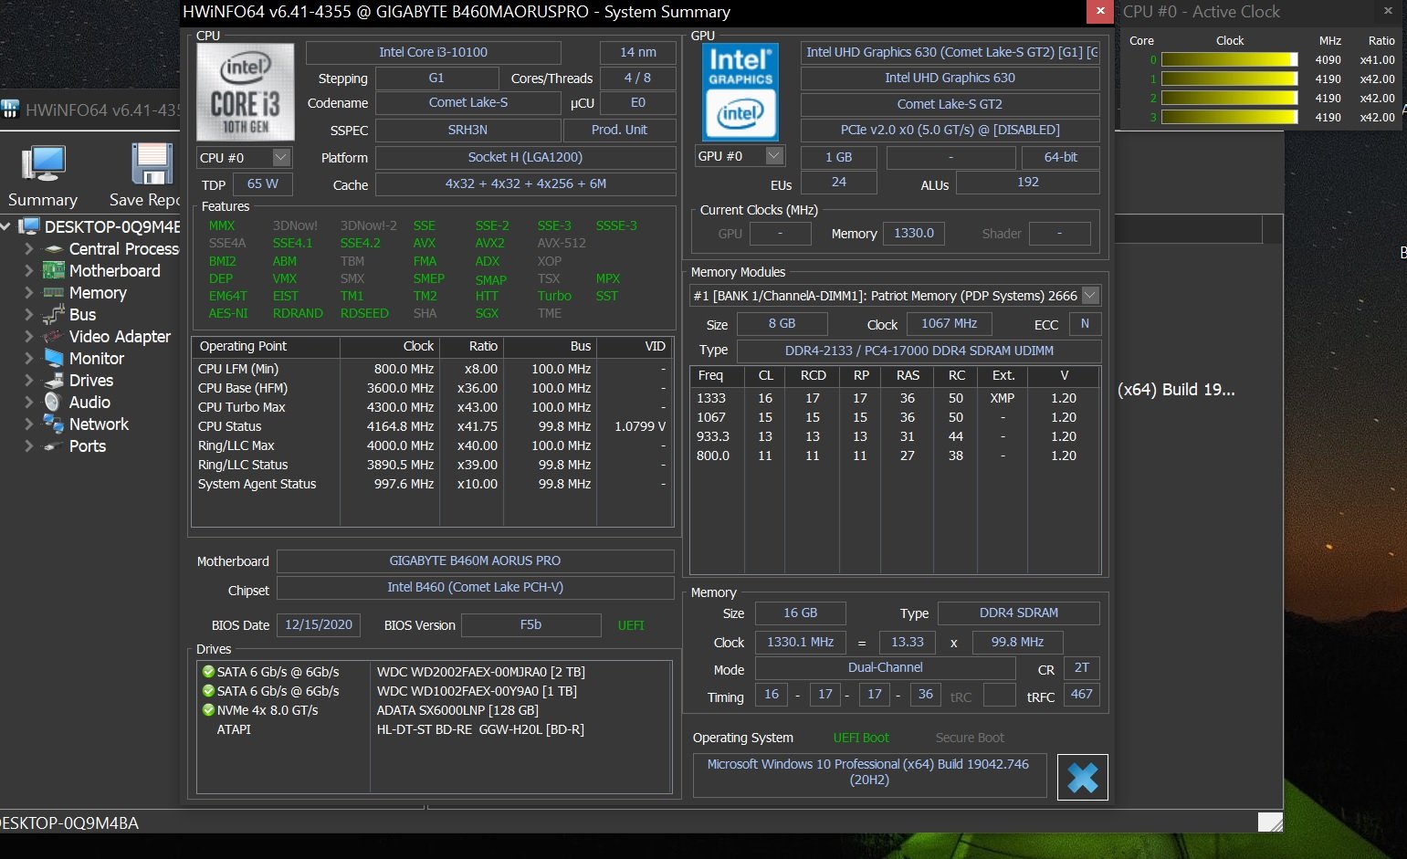Select the Motherboard tree icon

click(x=54, y=271)
